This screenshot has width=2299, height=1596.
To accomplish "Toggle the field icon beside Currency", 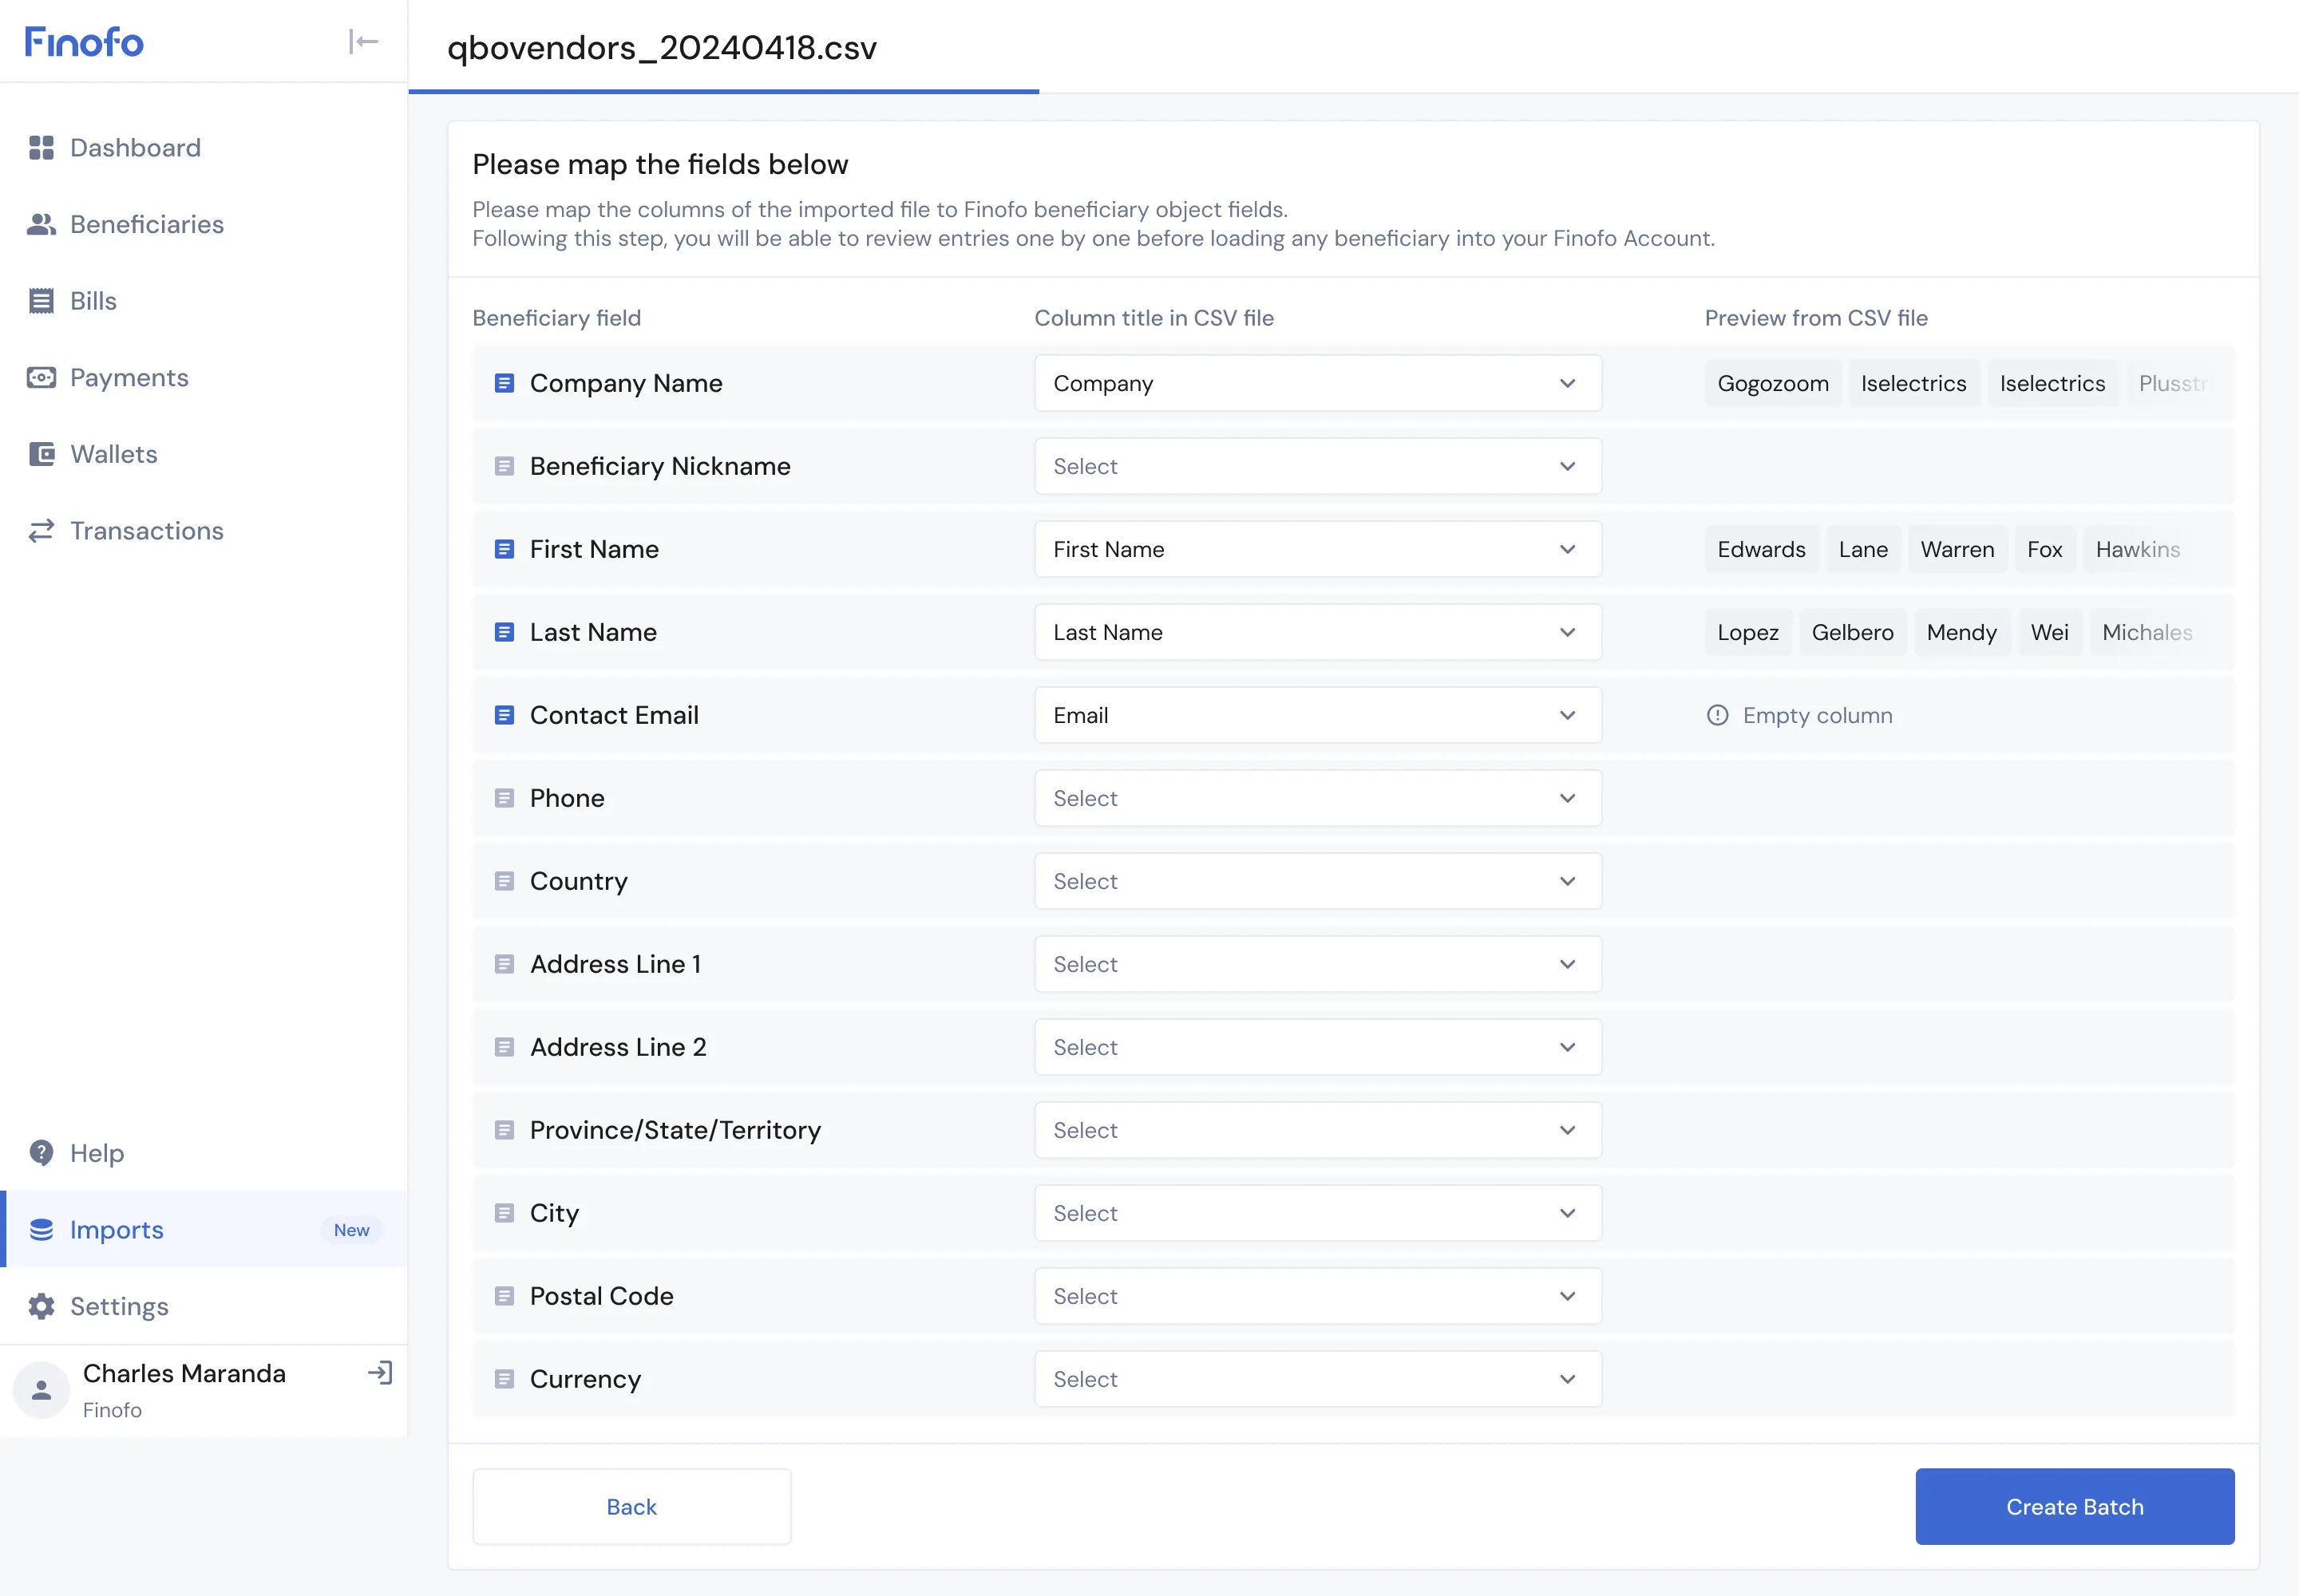I will pos(505,1379).
